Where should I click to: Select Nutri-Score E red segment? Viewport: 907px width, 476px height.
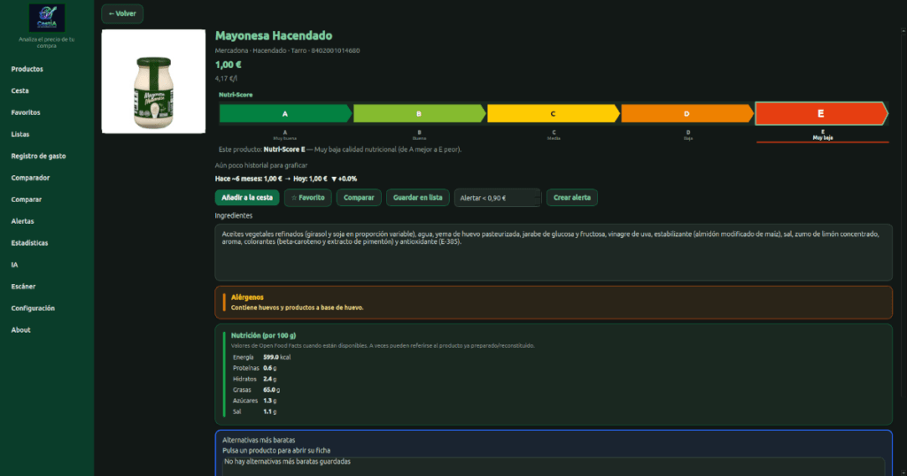[x=821, y=113]
